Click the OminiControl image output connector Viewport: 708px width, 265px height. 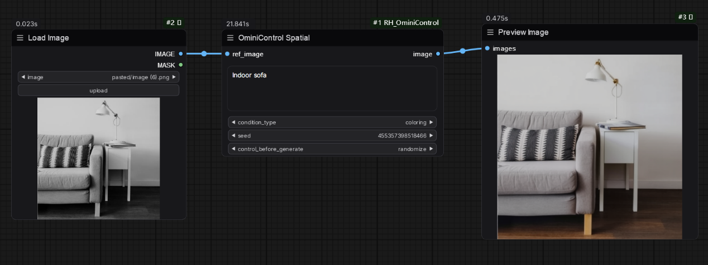438,54
